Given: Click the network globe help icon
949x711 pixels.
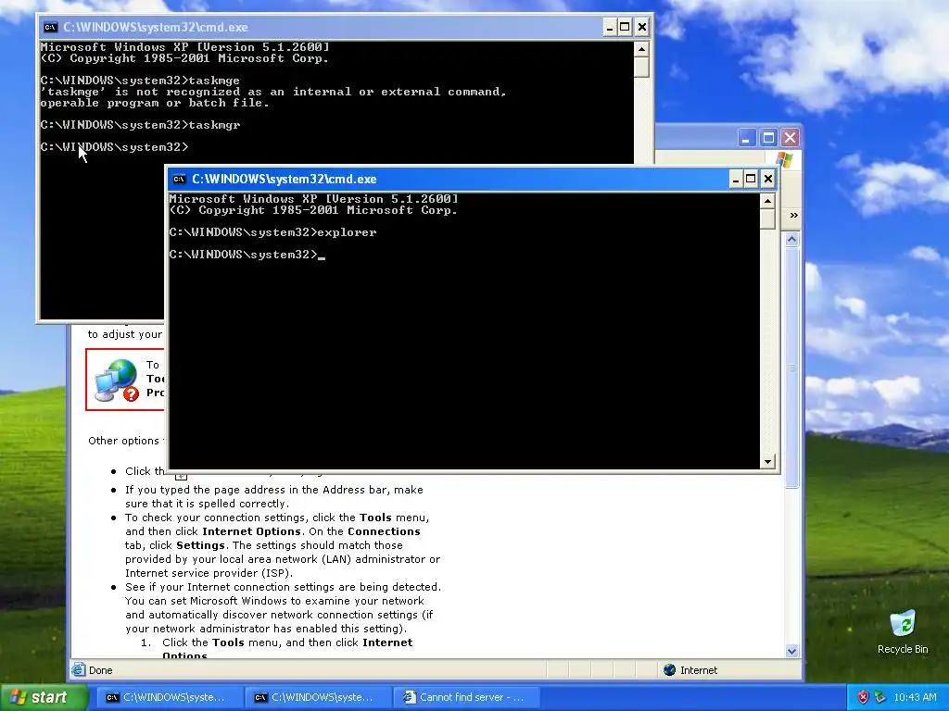Looking at the screenshot, I should point(116,380).
